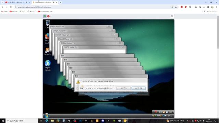Stop the project with the red stop icon

48,16
